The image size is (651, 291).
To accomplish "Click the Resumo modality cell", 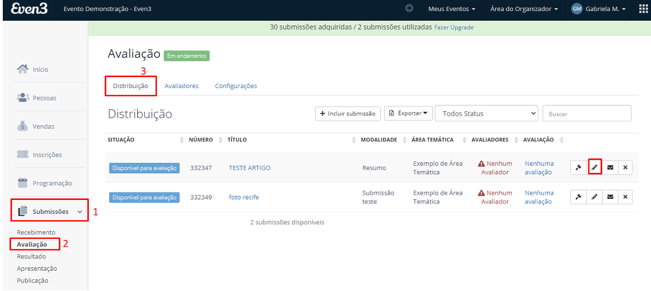I will (374, 168).
